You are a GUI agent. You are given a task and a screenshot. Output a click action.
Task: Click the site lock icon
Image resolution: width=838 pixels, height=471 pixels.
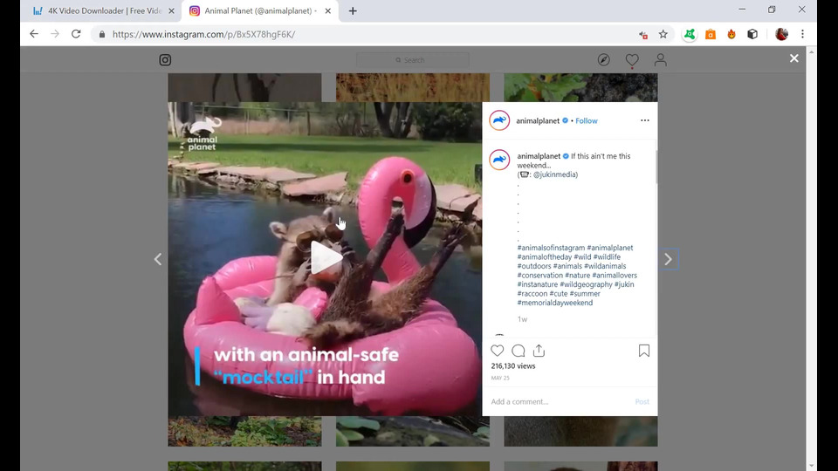point(102,34)
